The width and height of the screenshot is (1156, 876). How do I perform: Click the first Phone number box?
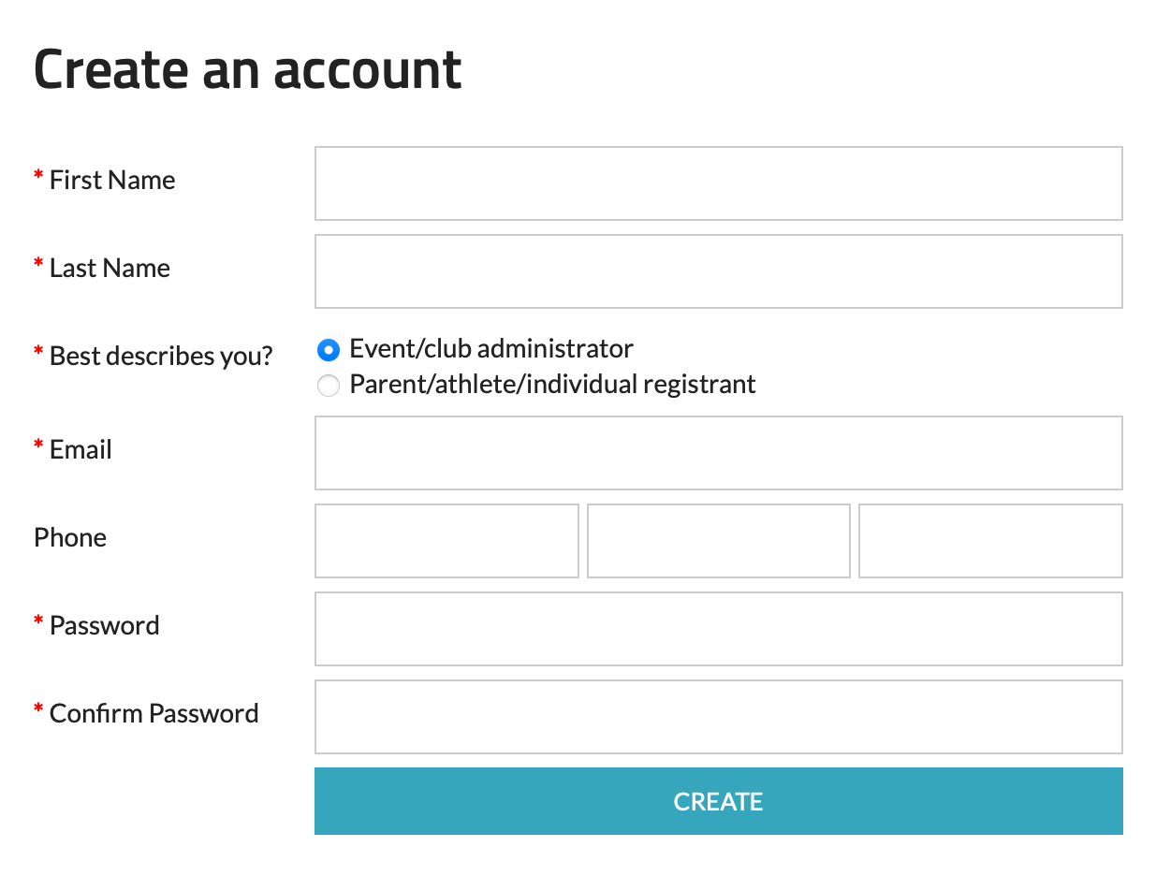pyautogui.click(x=446, y=541)
